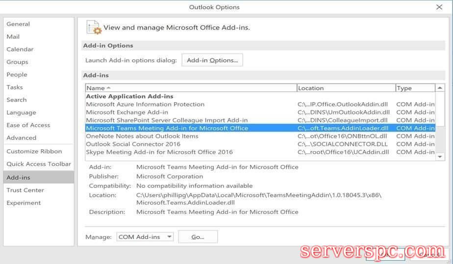Open Quick Access Toolbar settings

(x=39, y=164)
